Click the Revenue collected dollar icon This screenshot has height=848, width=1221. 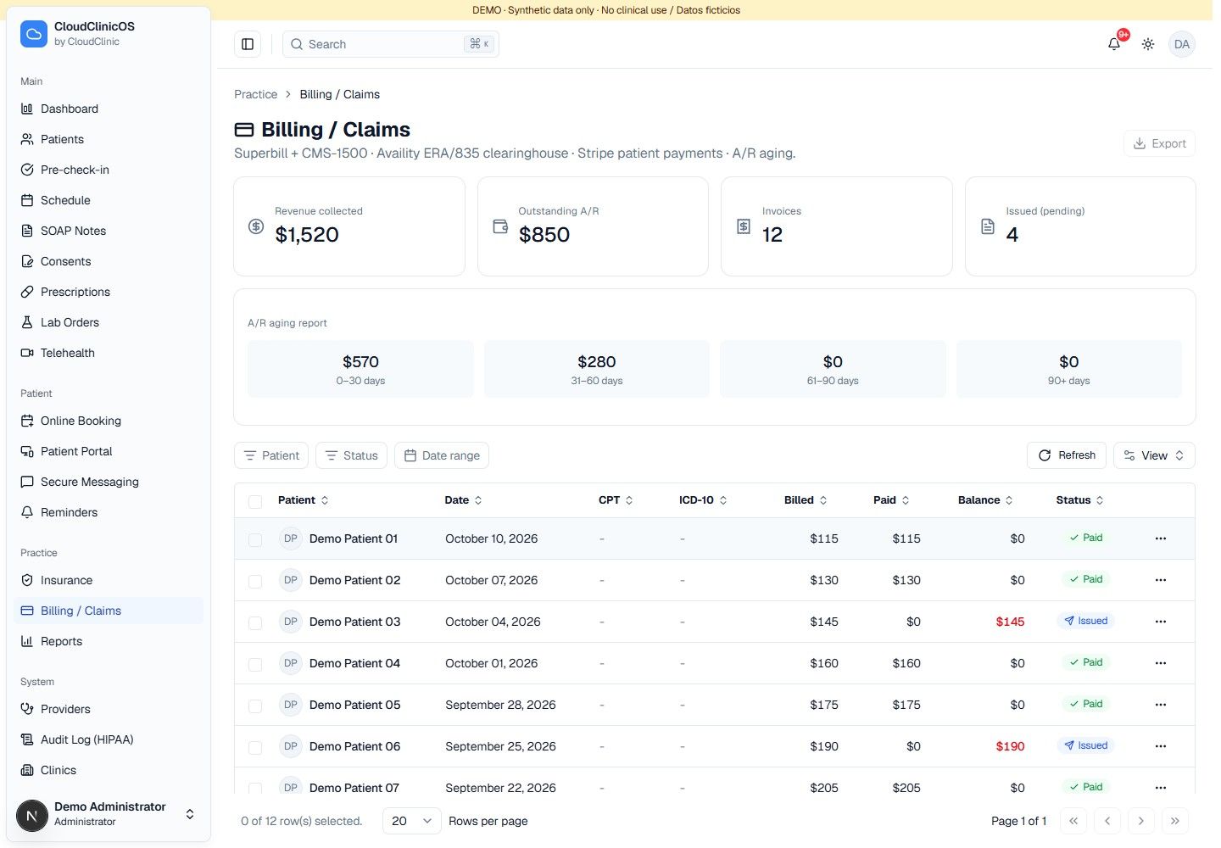(256, 226)
